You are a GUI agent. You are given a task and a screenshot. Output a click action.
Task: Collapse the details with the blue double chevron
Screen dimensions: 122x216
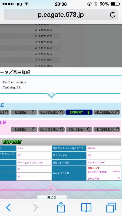[51, 95]
